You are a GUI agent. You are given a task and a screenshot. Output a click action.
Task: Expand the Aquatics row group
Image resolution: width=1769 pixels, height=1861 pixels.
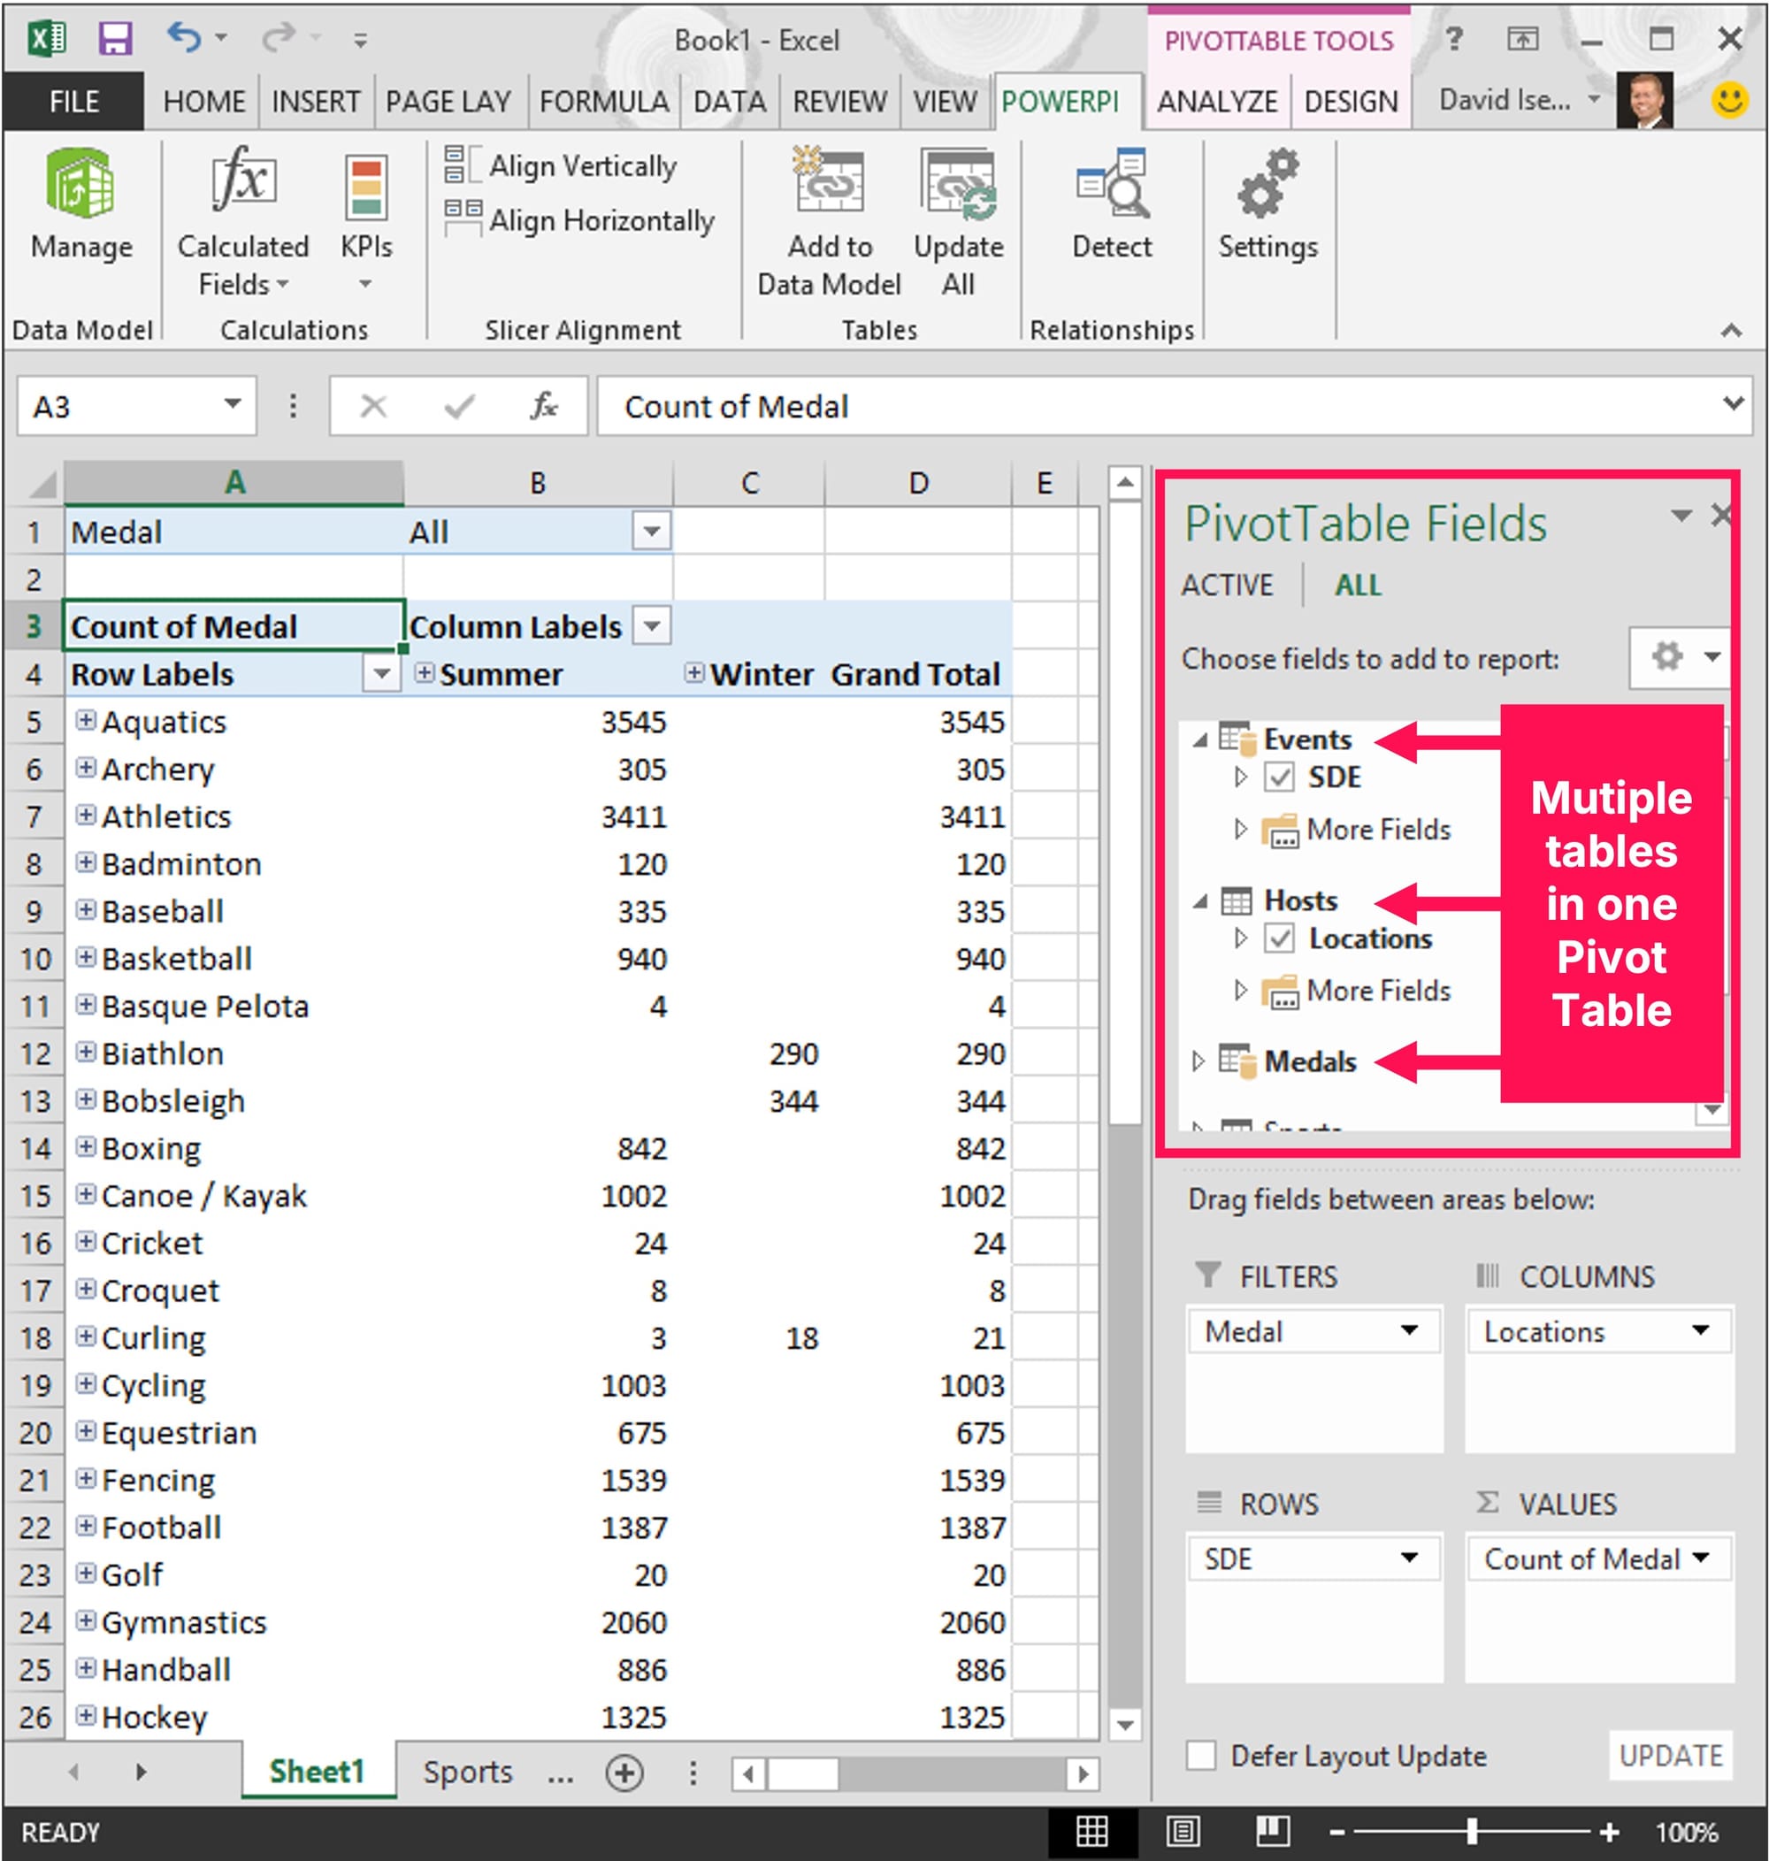[x=86, y=720]
